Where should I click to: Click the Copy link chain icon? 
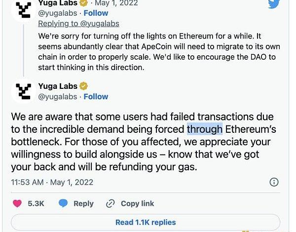pyautogui.click(x=111, y=203)
